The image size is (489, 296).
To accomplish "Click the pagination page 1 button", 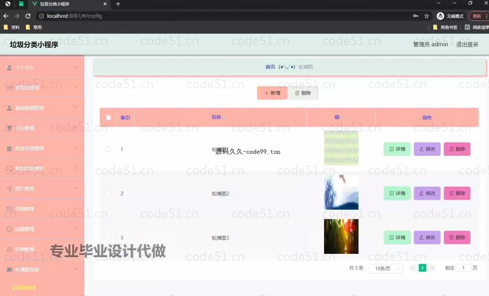I will [x=422, y=268].
